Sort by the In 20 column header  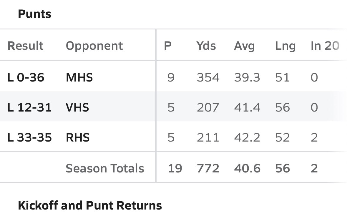coord(325,46)
